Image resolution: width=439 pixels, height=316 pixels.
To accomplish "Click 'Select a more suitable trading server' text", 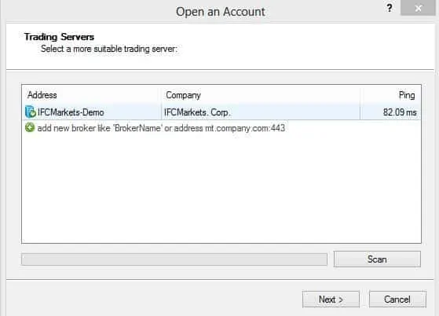I will point(109,49).
